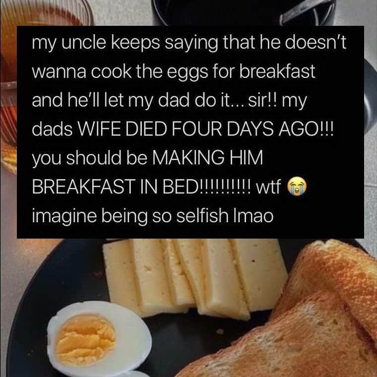Click the word 'sir!!' in the caption
The height and width of the screenshot is (377, 377).
pyautogui.click(x=262, y=100)
